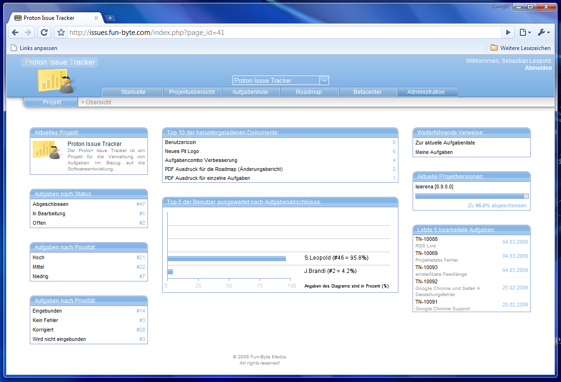Screen dimensions: 561x382
Task: Open the page control menu icon
Action: pyautogui.click(x=525, y=33)
